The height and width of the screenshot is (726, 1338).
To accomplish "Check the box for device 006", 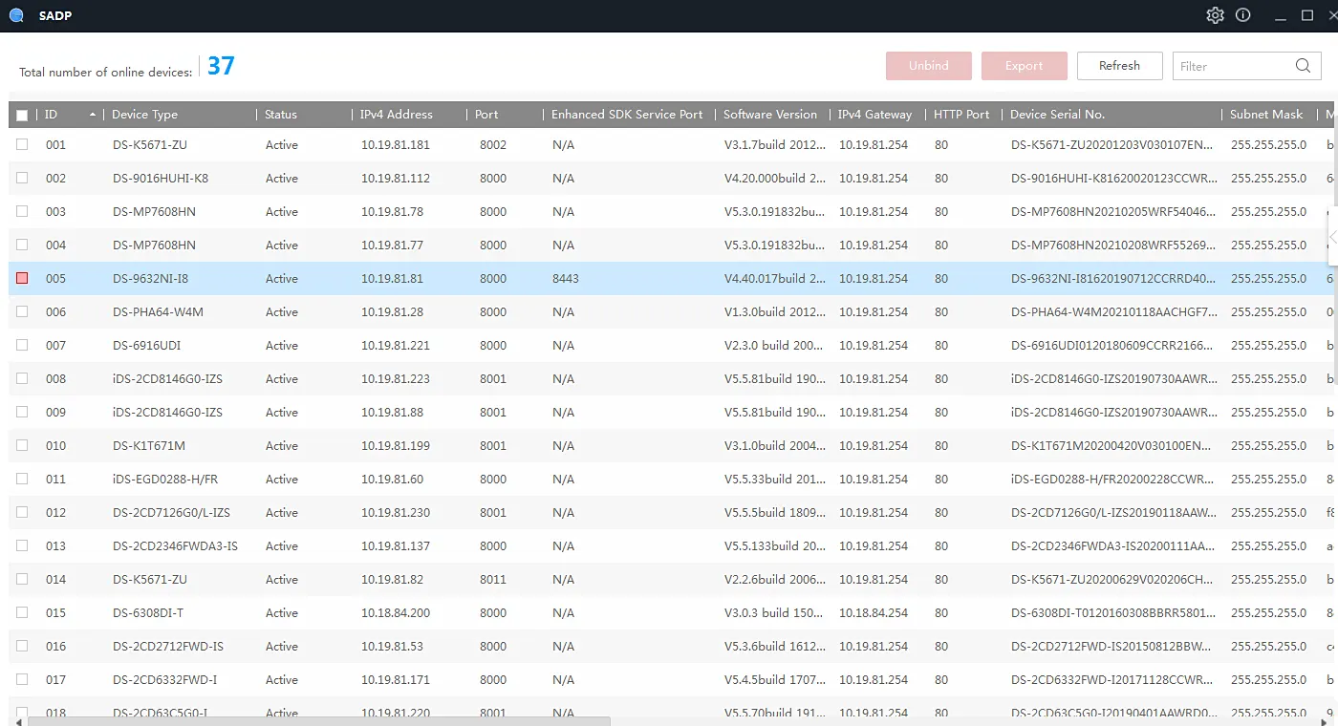I will point(22,311).
